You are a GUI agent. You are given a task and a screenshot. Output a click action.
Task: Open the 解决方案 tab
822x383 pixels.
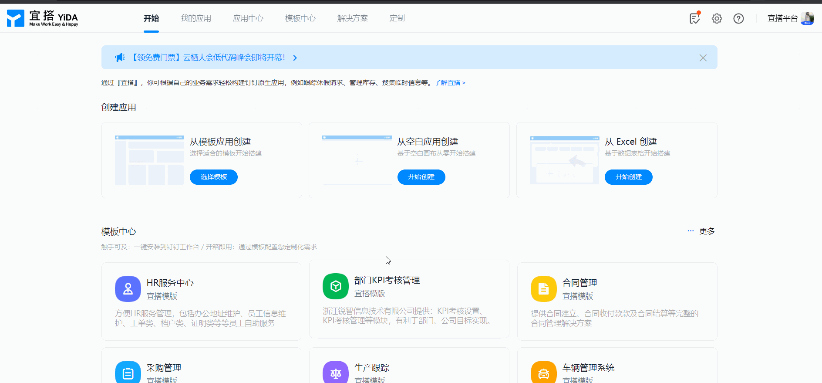click(353, 18)
